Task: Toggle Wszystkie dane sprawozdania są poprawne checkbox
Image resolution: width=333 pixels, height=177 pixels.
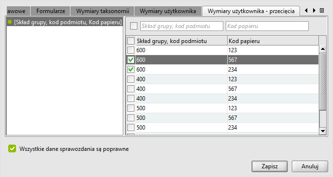Action: 12,148
